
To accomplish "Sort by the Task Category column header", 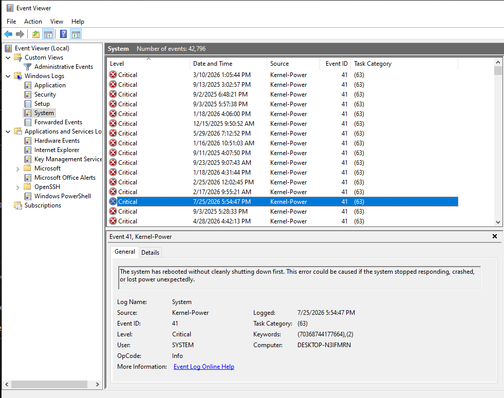I will pos(404,64).
